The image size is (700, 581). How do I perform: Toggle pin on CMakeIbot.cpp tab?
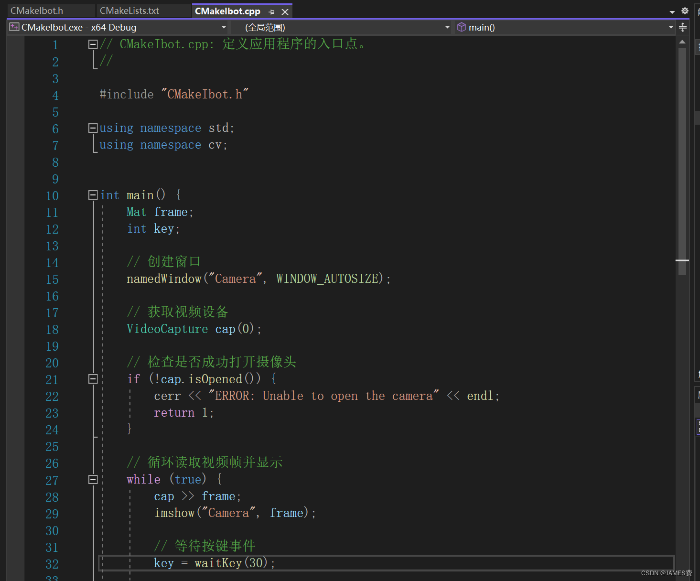(x=272, y=11)
